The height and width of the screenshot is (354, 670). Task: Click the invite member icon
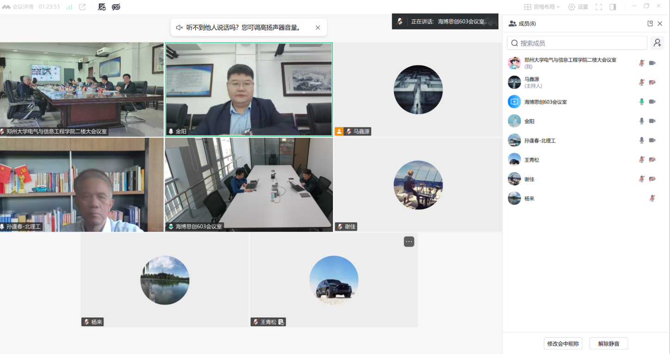coord(658,43)
